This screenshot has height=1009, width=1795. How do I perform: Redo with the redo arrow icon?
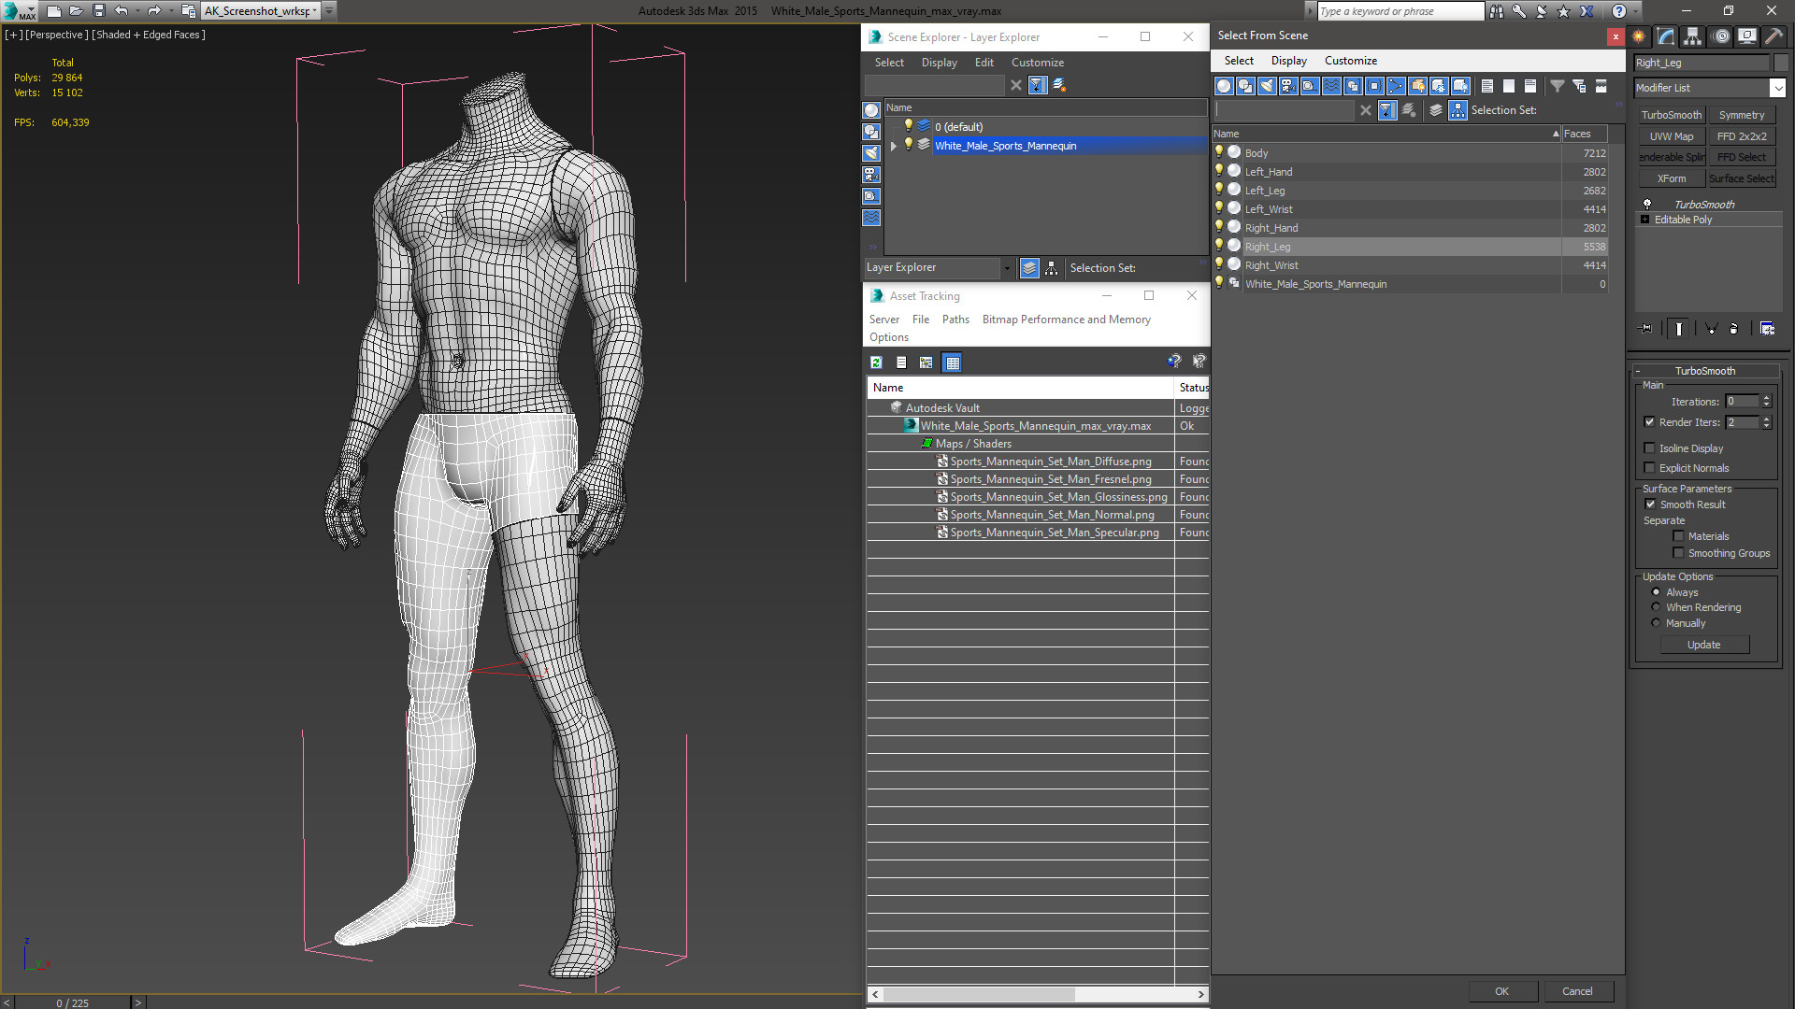click(x=154, y=11)
